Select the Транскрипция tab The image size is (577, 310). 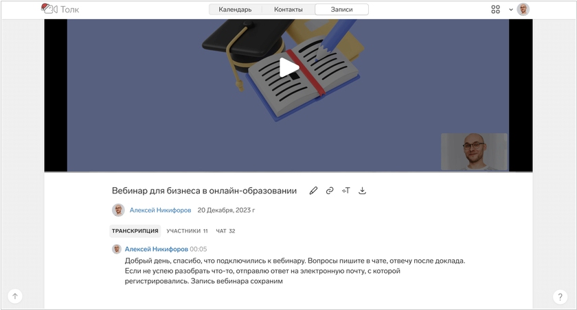135,231
